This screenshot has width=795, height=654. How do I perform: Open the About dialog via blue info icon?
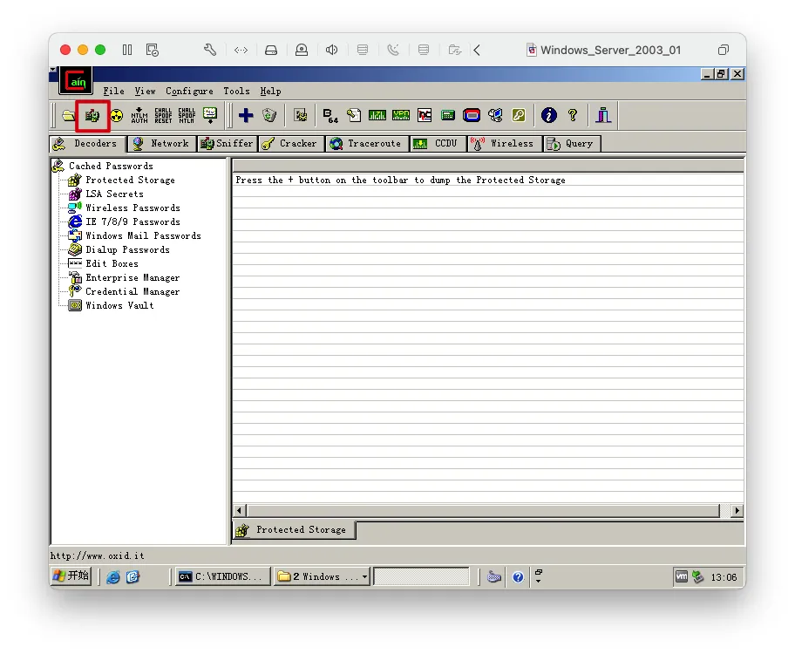pos(548,116)
